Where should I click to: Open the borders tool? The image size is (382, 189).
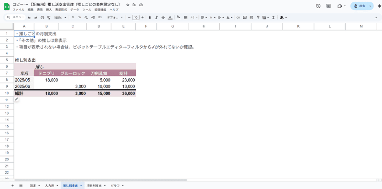(x=186, y=18)
